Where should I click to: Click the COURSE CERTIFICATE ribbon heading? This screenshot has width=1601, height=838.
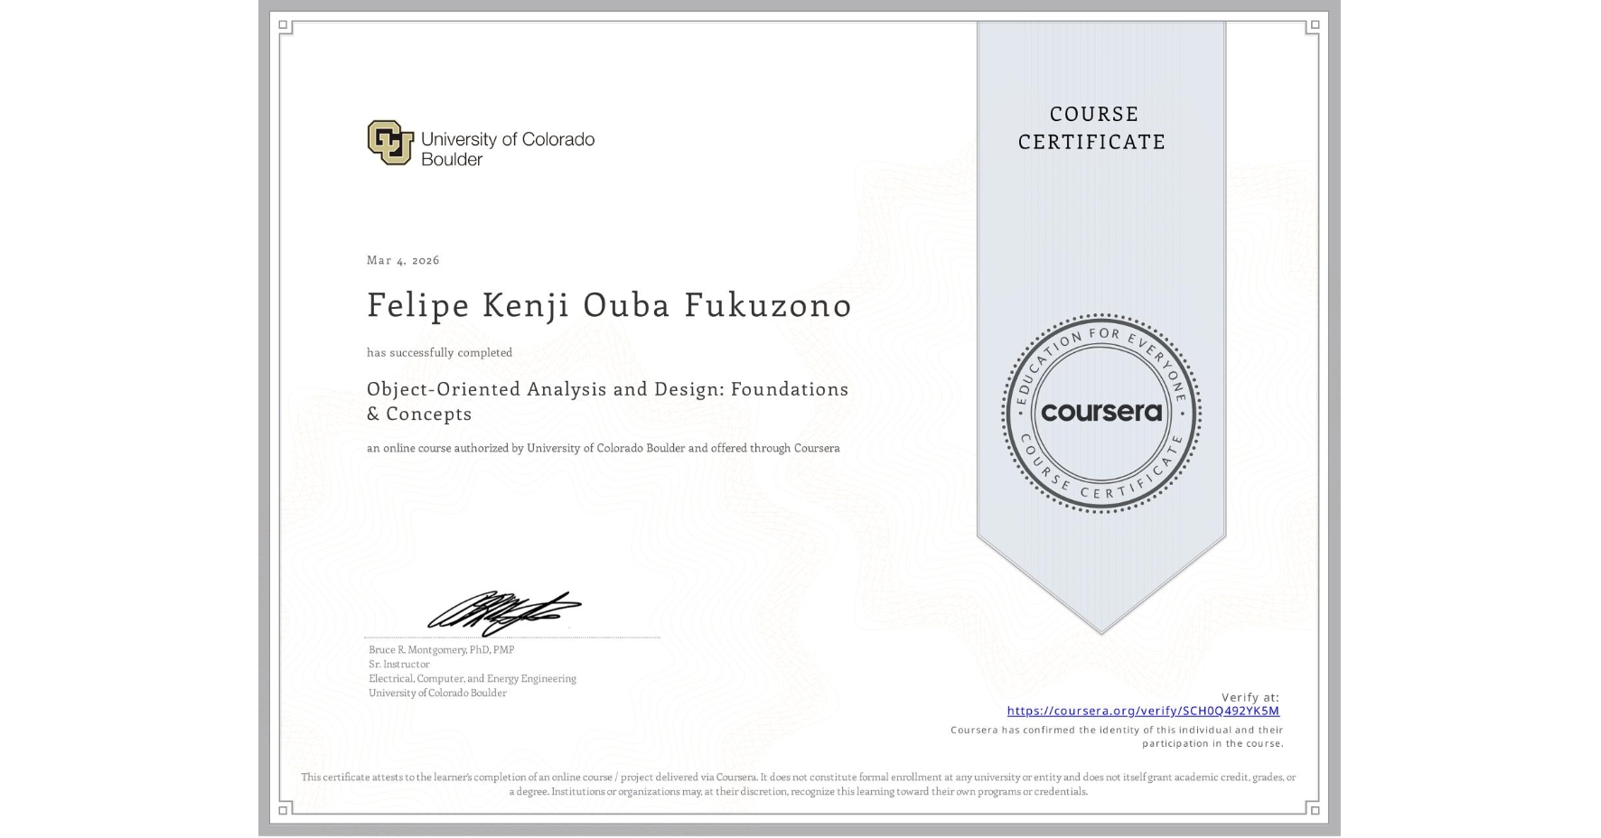(1092, 127)
